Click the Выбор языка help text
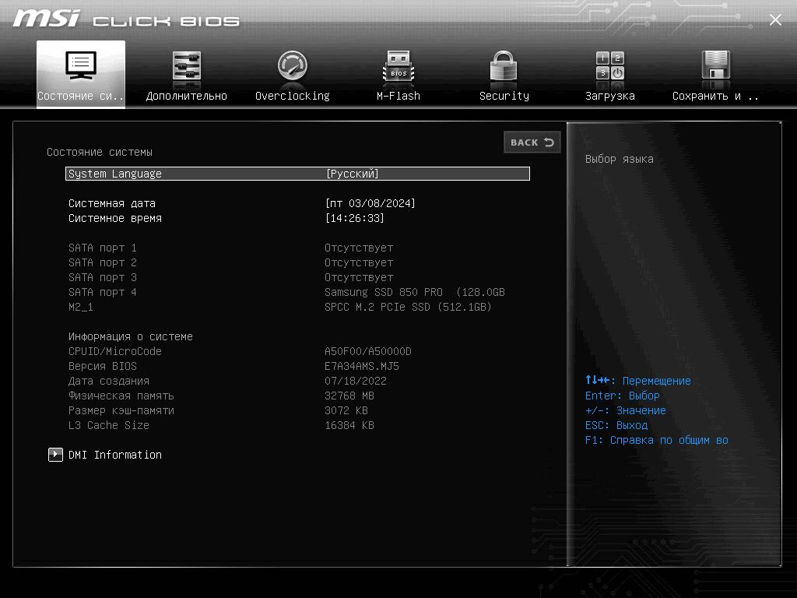This screenshot has height=598, width=797. tap(619, 159)
